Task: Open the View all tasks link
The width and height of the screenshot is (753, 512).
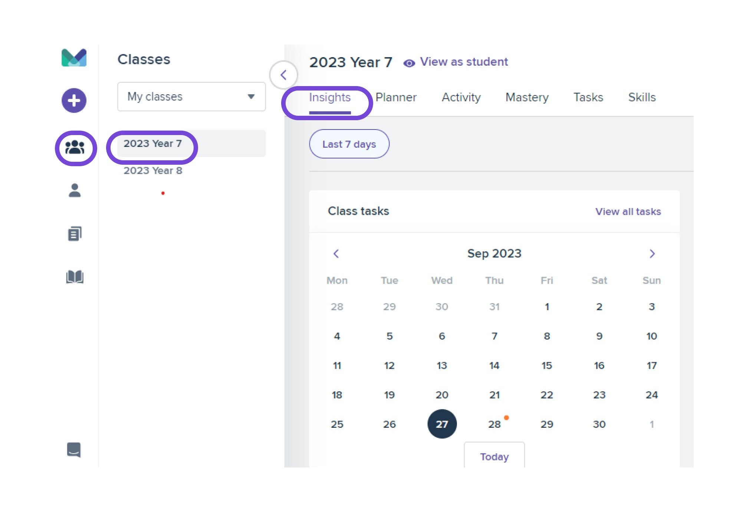Action: pos(628,211)
